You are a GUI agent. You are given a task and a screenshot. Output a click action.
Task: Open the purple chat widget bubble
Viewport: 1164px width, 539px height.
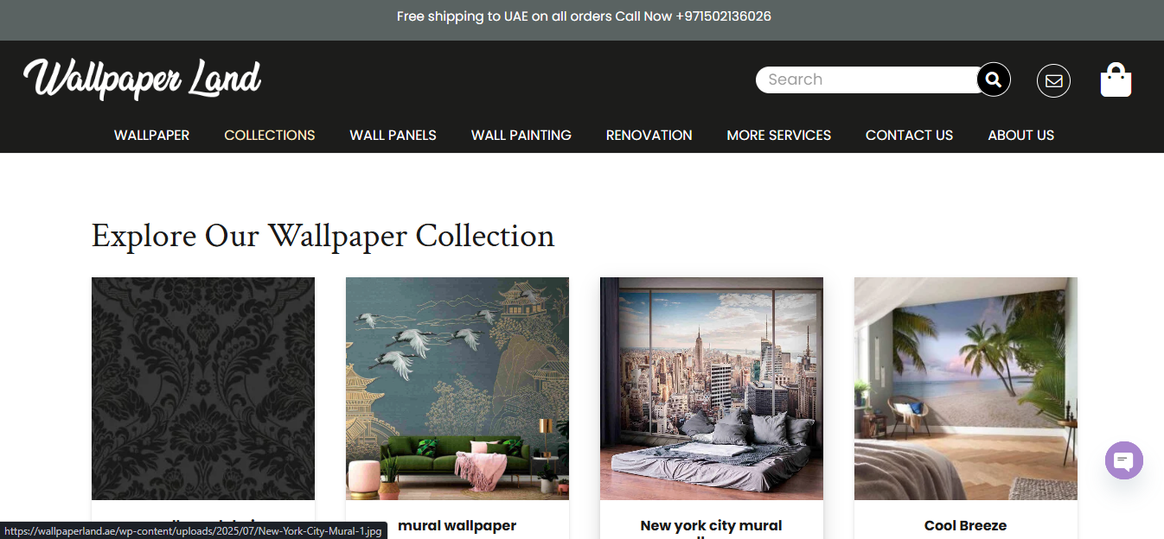(1124, 460)
